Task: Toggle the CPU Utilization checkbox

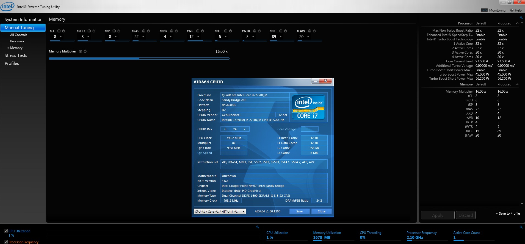Action: point(6,231)
